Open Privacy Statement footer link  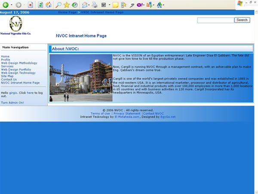coord(127,113)
